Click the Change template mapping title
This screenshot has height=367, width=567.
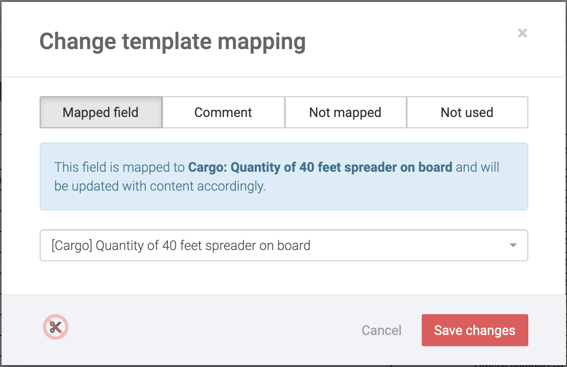click(172, 42)
